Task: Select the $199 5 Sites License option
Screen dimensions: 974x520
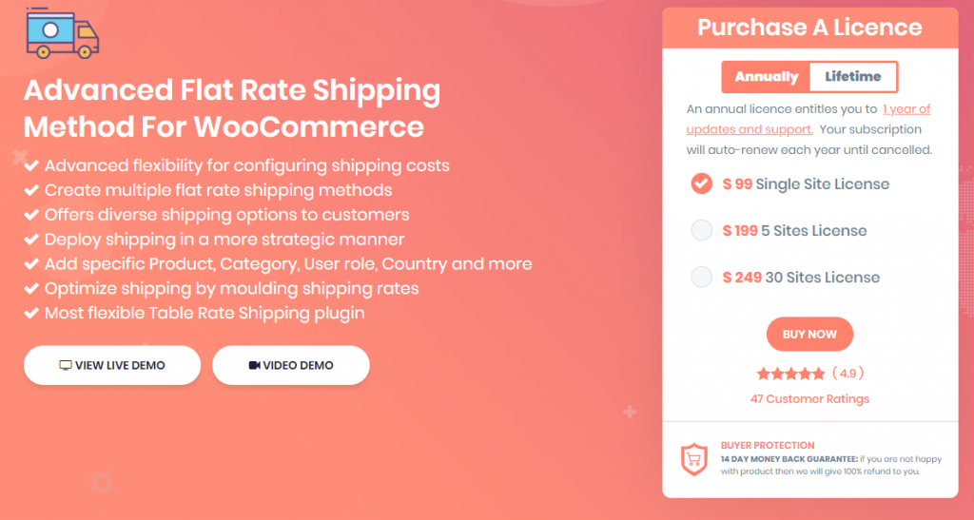Action: [701, 230]
